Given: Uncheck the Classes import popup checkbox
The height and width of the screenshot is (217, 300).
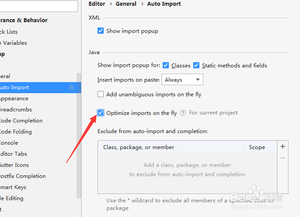Looking at the screenshot, I should [x=166, y=65].
